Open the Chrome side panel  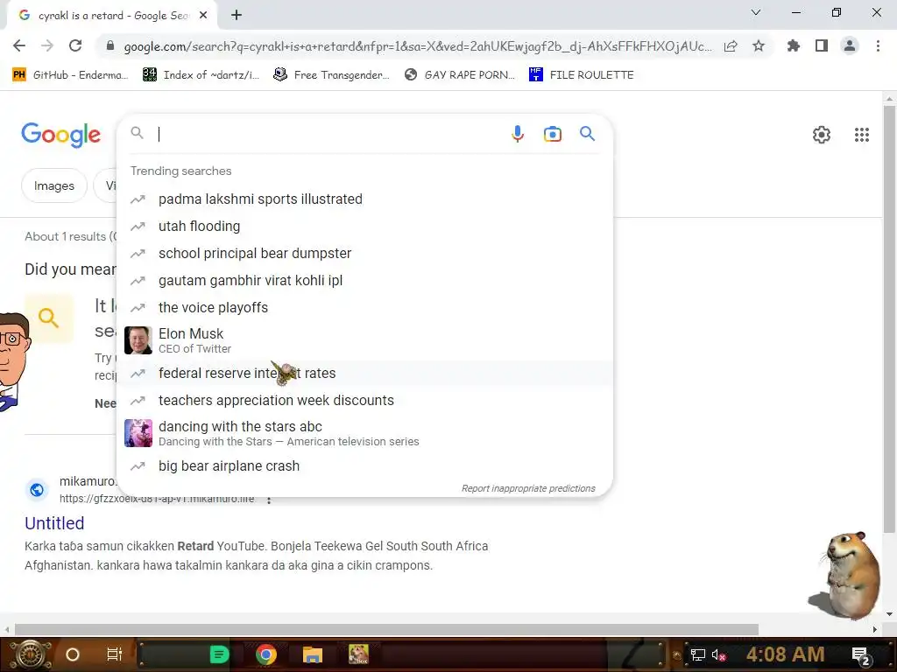click(822, 45)
